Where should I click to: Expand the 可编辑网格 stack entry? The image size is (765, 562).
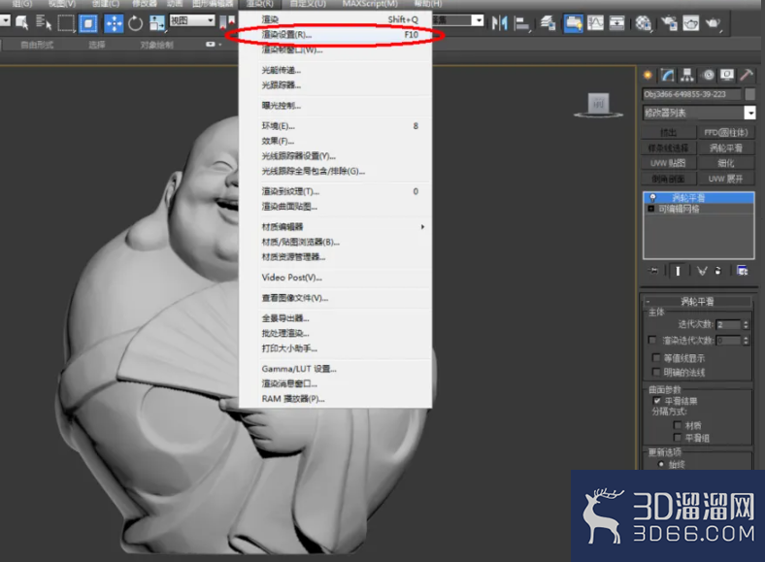[650, 209]
